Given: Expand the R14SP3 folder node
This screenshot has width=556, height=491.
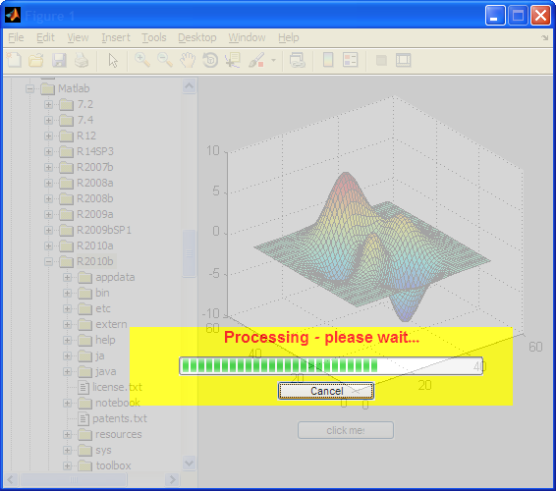Looking at the screenshot, I should pos(48,151).
